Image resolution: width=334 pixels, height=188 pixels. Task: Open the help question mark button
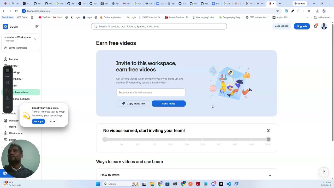click(x=324, y=172)
